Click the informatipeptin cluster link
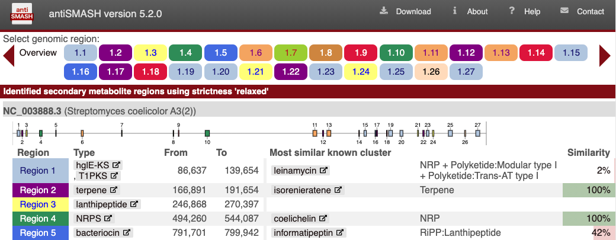Viewport: 616px width, 240px height. [309, 232]
